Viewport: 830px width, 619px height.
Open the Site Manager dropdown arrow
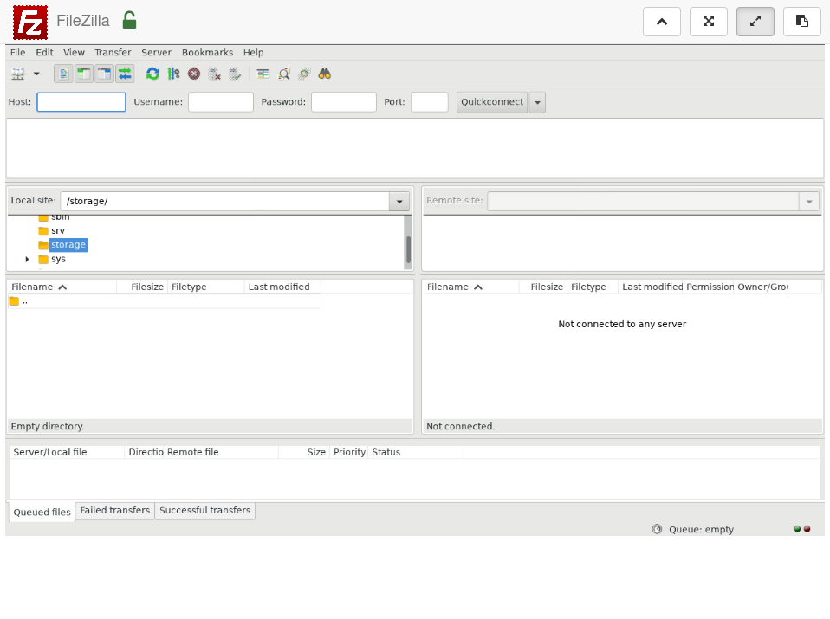click(x=36, y=74)
